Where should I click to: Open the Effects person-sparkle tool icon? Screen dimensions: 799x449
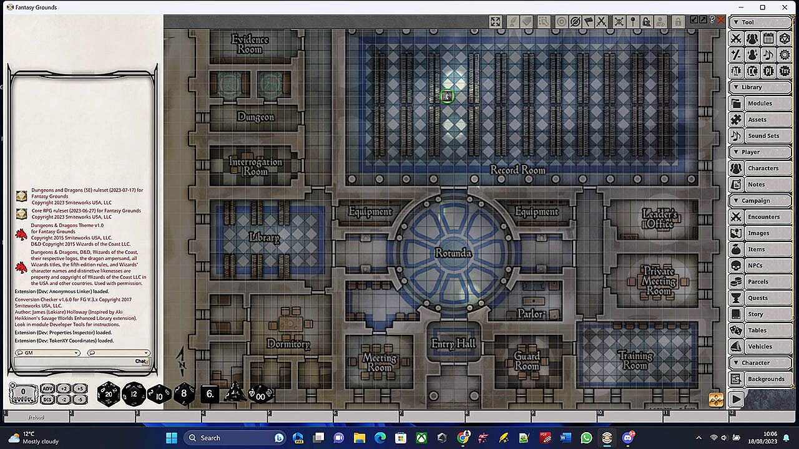tap(752, 55)
